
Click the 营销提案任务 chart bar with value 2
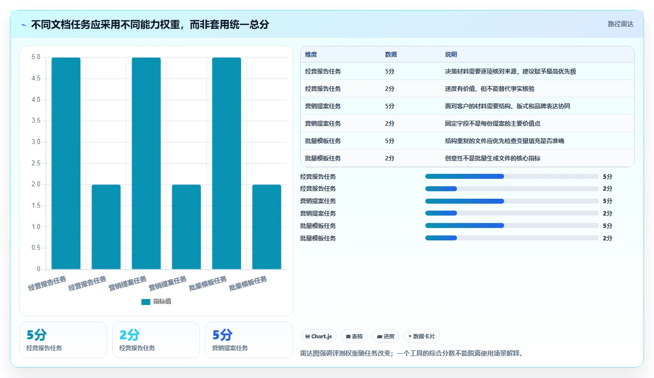pyautogui.click(x=187, y=227)
